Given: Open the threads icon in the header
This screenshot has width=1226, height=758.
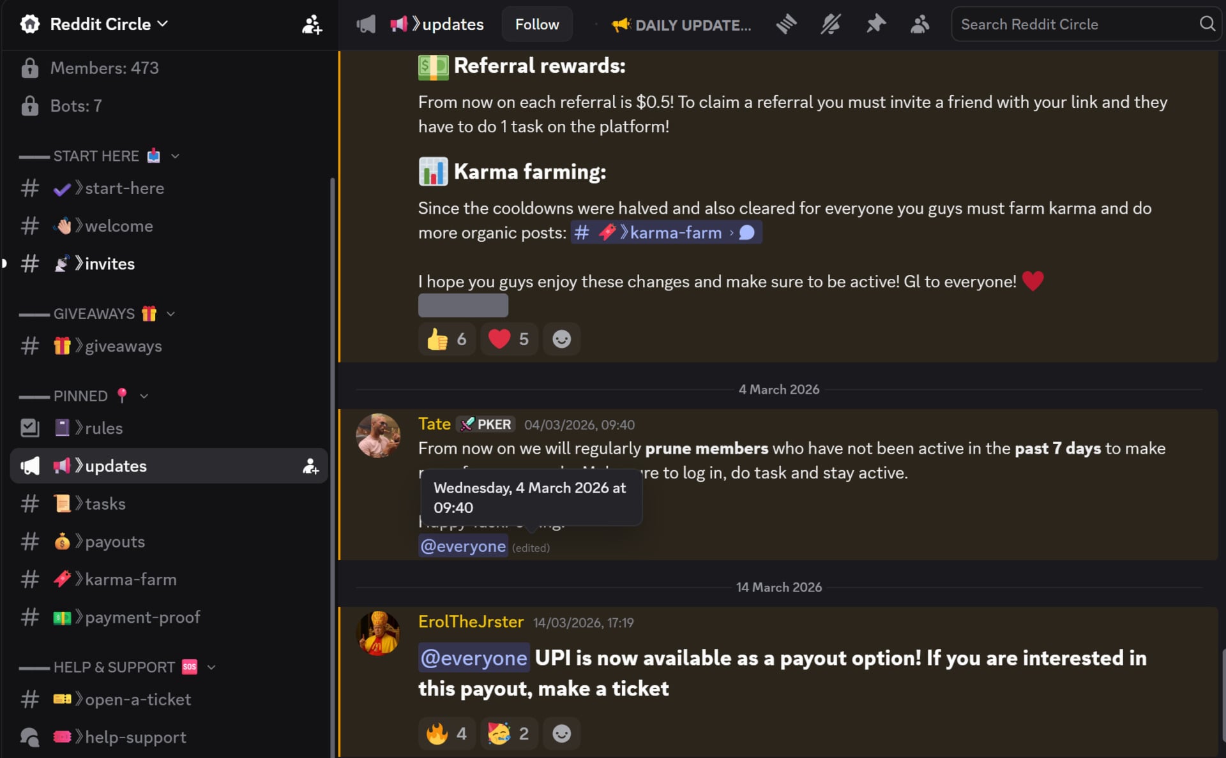Looking at the screenshot, I should [x=786, y=24].
